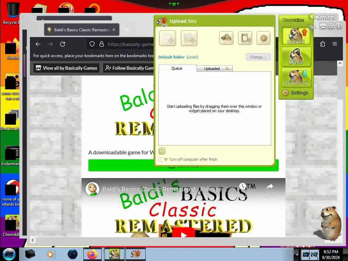Click the Default folder label

(171, 57)
